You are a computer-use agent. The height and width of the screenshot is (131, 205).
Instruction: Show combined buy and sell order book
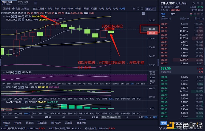point(191,14)
